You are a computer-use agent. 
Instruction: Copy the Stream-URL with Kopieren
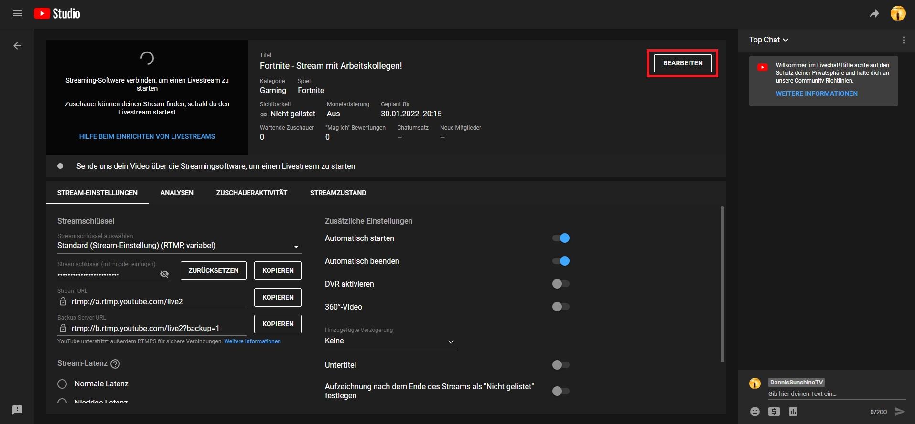(278, 297)
